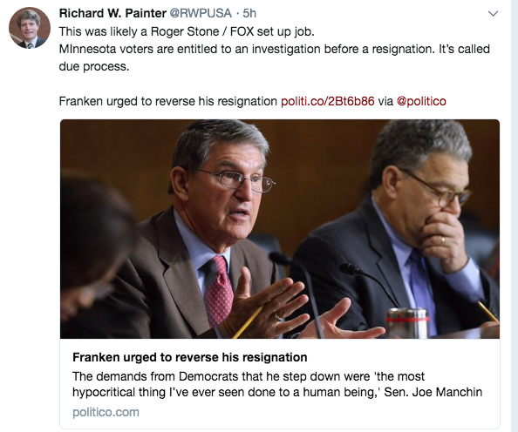Visit the politico.com domain label
This screenshot has height=432, width=518.
[x=106, y=412]
